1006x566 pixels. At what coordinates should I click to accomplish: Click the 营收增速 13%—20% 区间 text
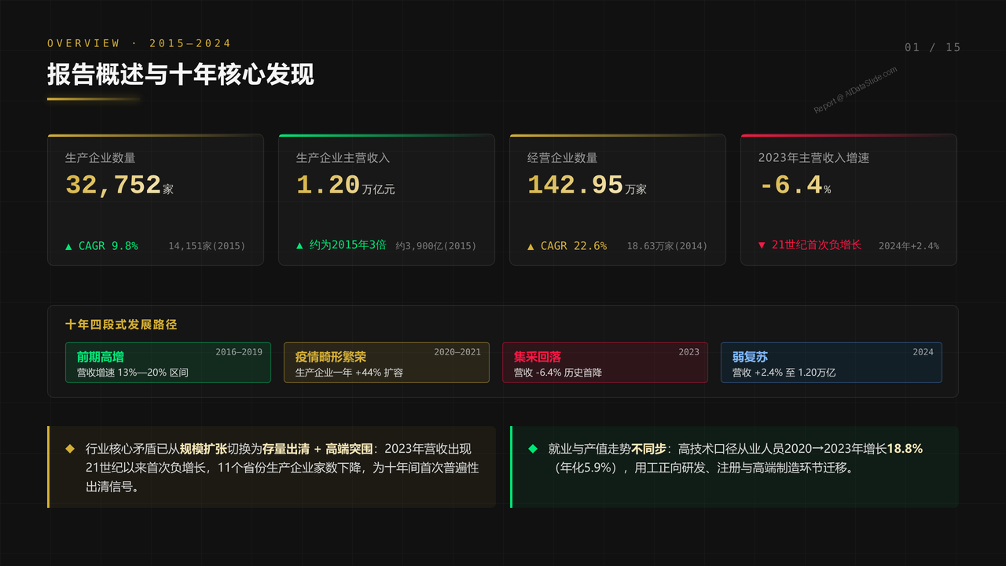pos(133,373)
